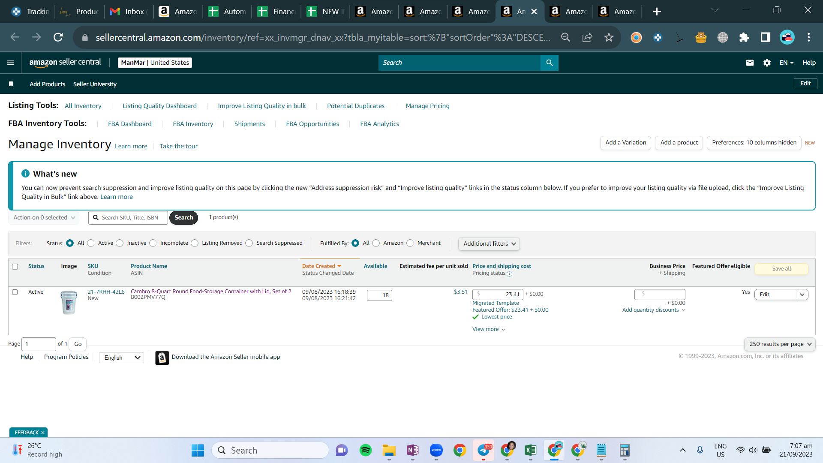This screenshot has width=823, height=463.
Task: Open File Explorer from the taskbar
Action: click(x=389, y=450)
